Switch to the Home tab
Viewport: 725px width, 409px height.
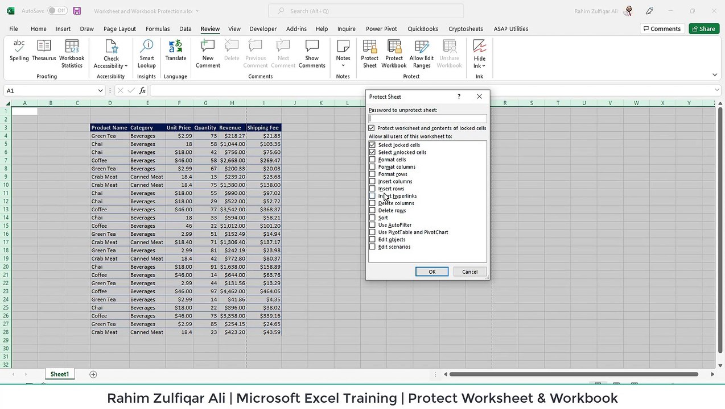click(38, 29)
